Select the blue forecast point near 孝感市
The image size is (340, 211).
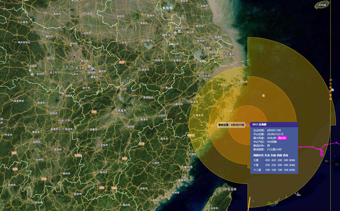[74, 57]
